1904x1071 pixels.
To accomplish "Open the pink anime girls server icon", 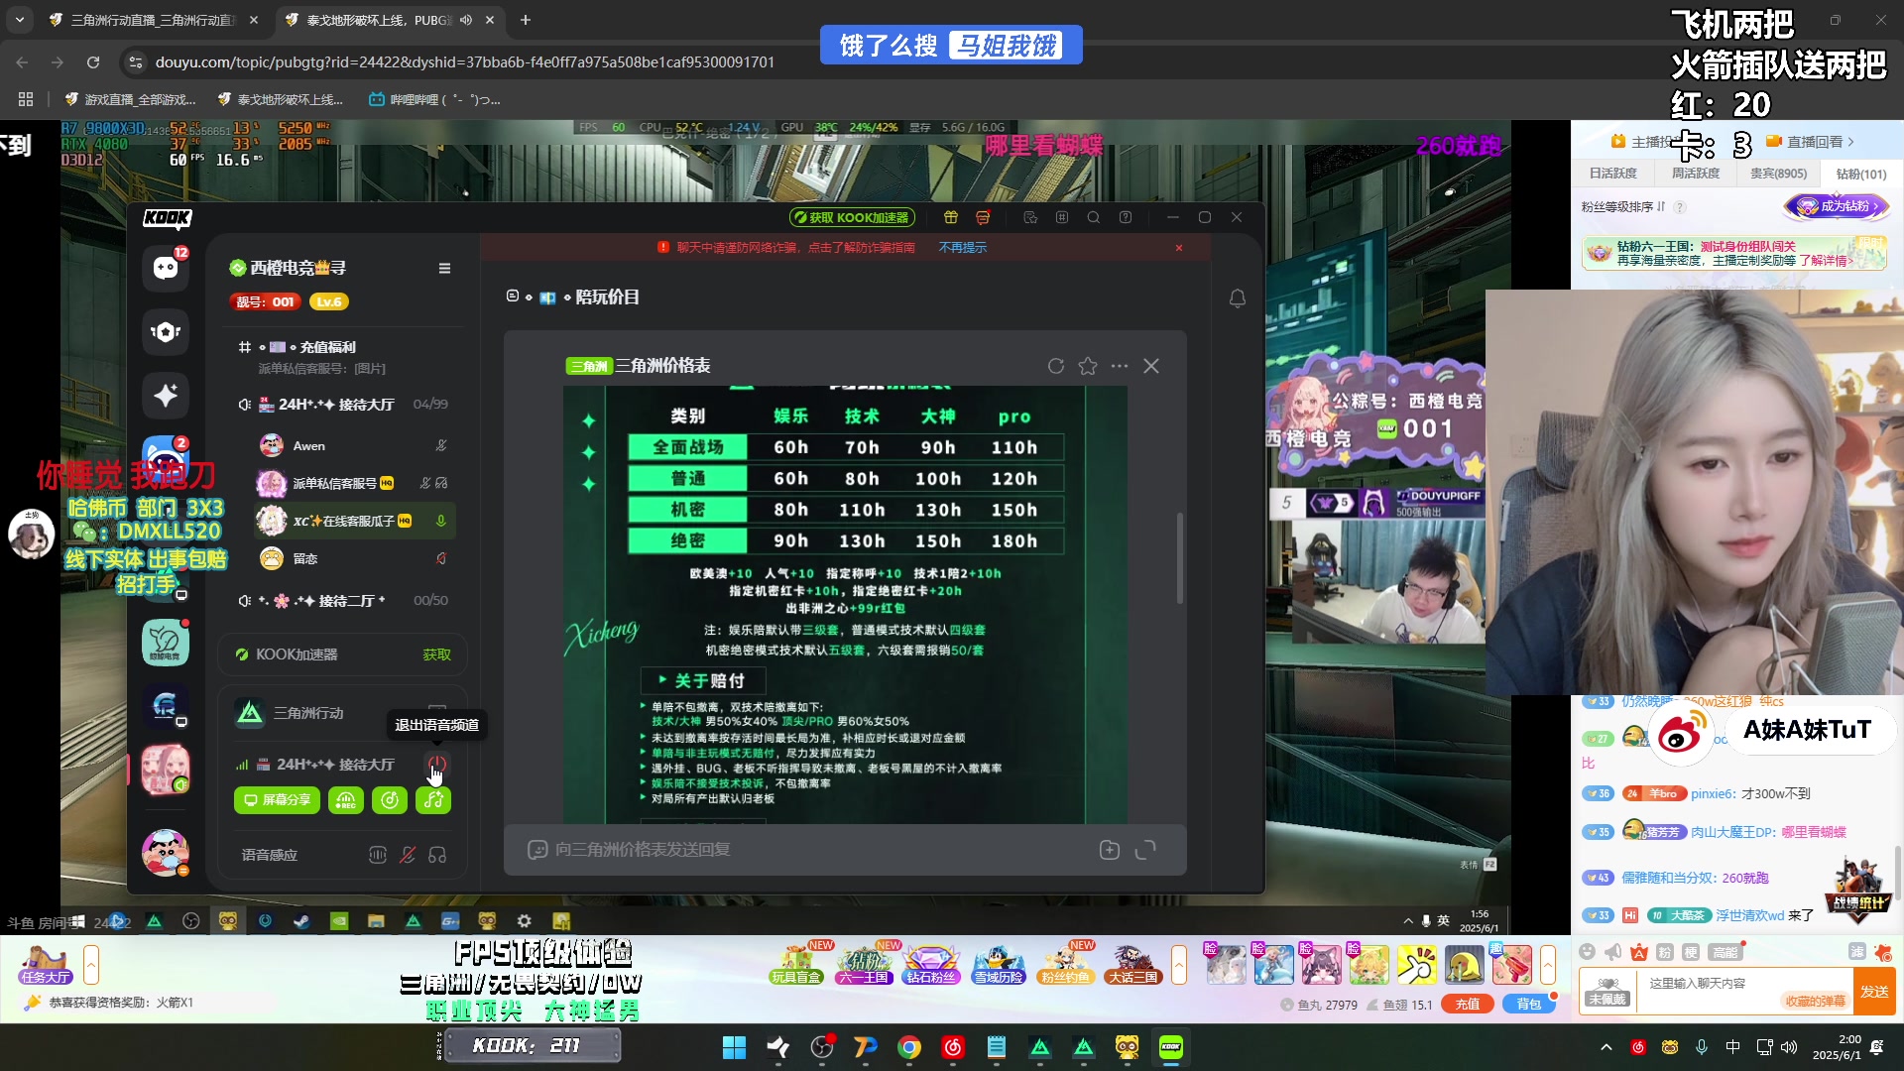I will [166, 770].
